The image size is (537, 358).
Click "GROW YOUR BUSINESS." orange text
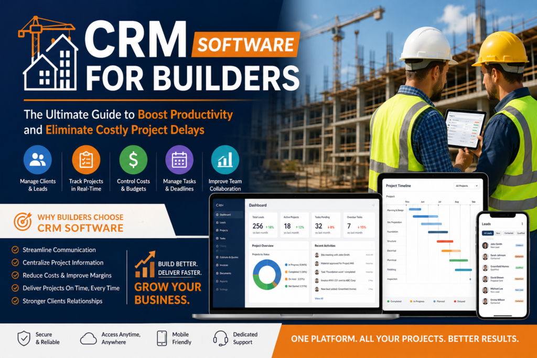168,294
